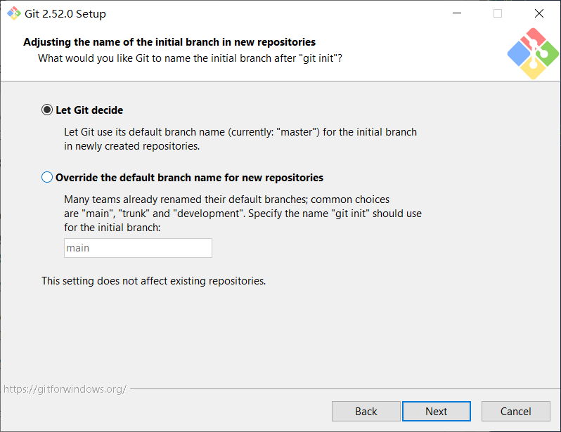Click the Git icon in the title bar
Screen dimensions: 561x432
[14, 13]
